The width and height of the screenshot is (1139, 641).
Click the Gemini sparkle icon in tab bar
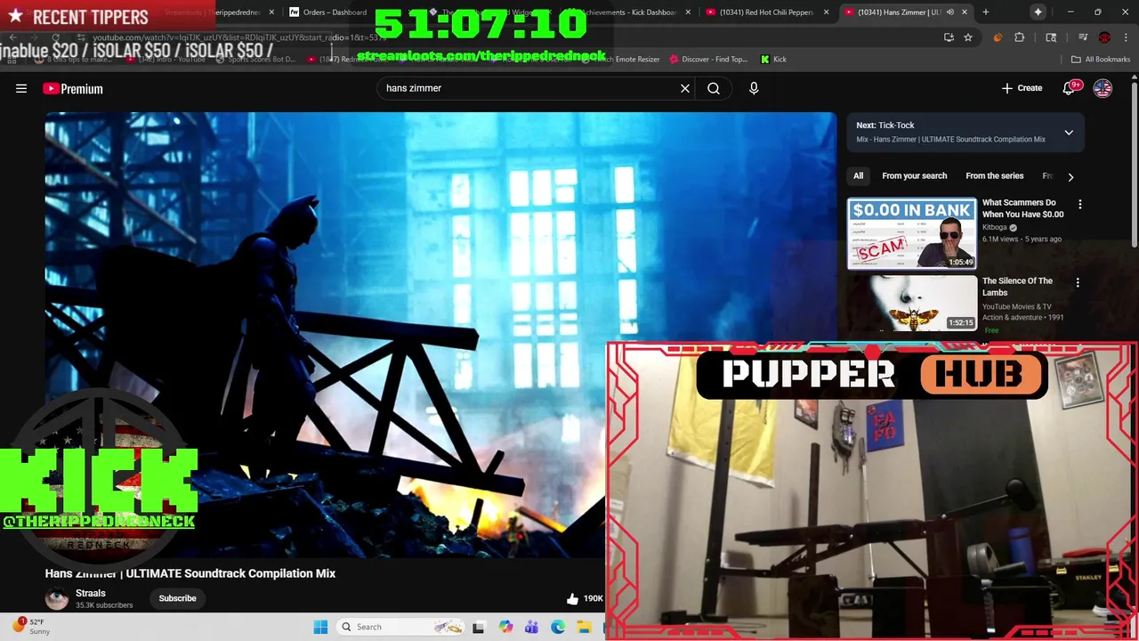[1038, 12]
